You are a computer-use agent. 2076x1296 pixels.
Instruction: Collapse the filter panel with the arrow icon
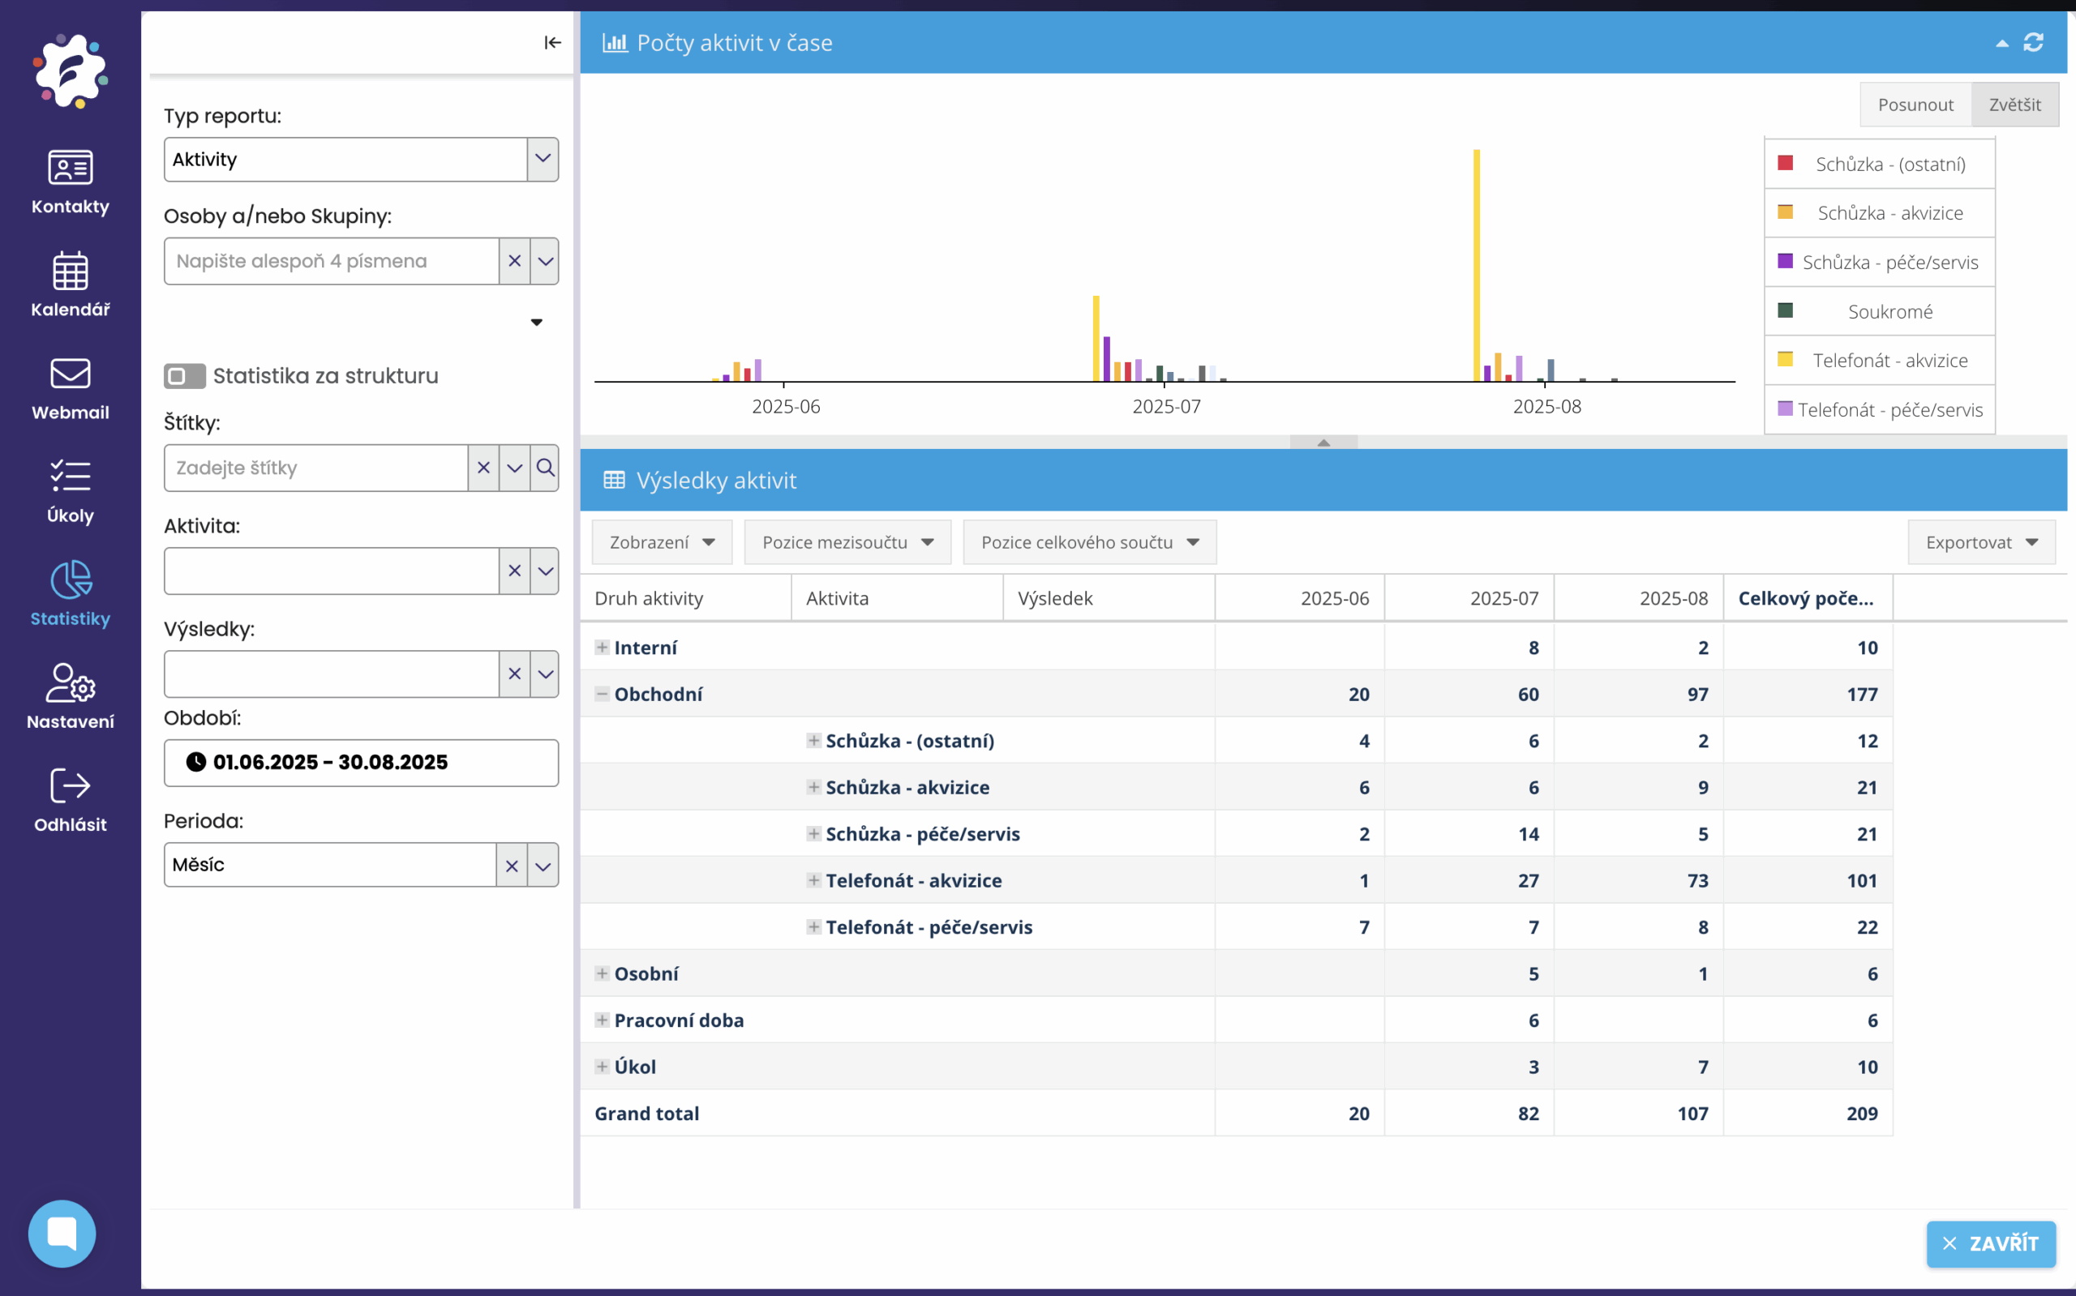[x=552, y=42]
